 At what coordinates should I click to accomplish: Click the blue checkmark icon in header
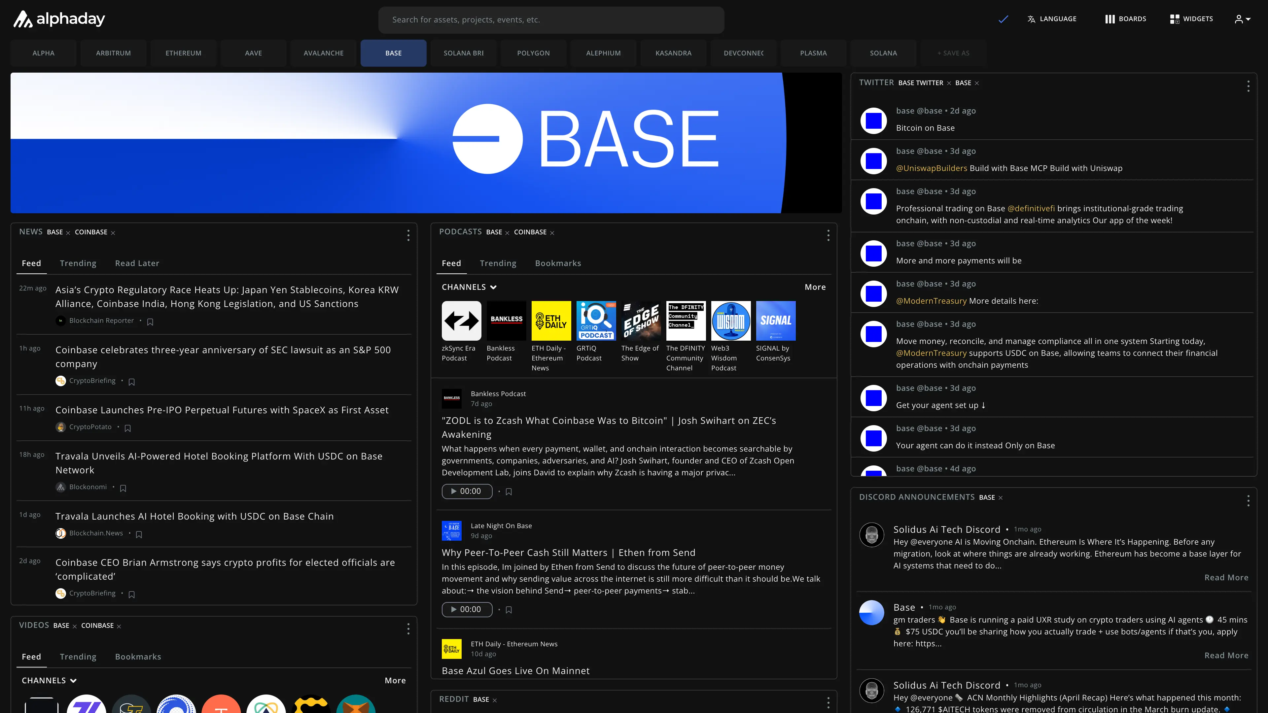point(1003,19)
